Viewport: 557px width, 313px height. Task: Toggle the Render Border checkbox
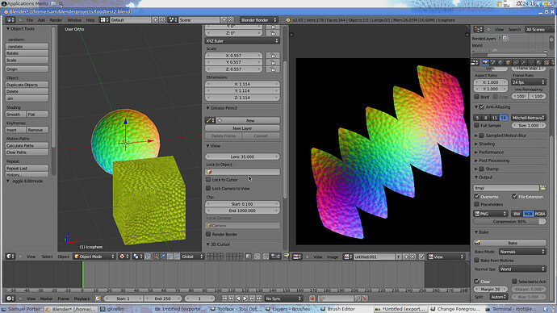tap(208, 234)
